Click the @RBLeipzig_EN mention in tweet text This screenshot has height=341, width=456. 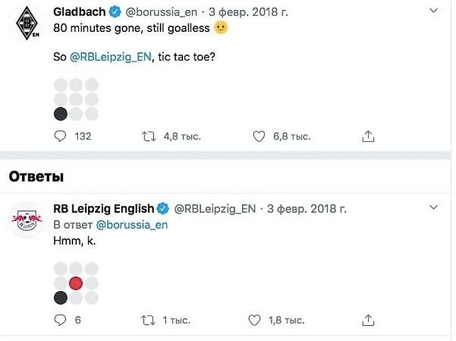pos(111,57)
